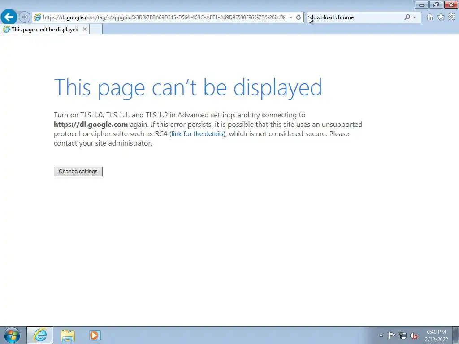Go back with the blue Back arrow
Viewport: 459px width, 344px height.
coord(9,17)
